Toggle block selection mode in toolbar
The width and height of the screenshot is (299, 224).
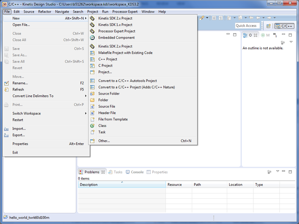pyautogui.click(x=214, y=18)
